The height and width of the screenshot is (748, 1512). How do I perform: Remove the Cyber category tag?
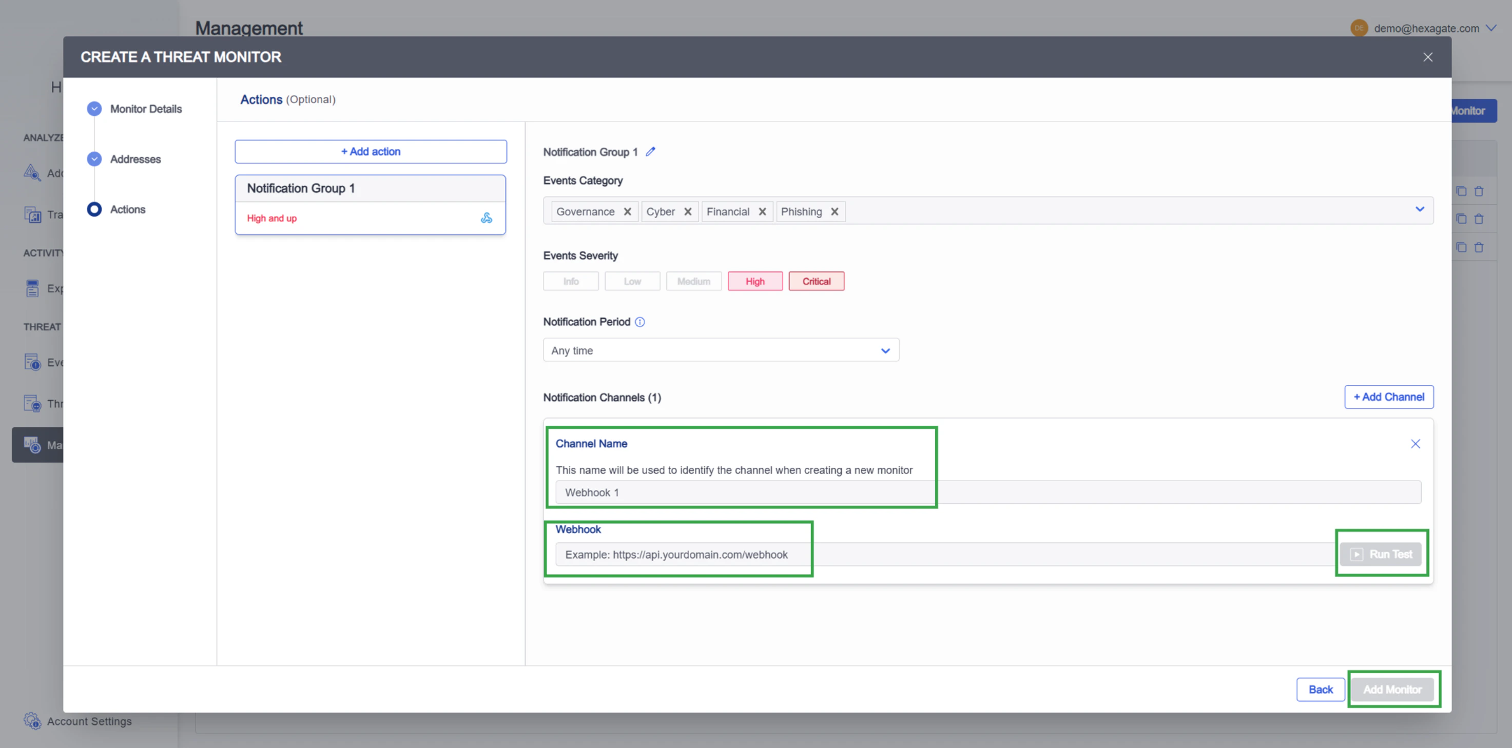click(x=687, y=212)
